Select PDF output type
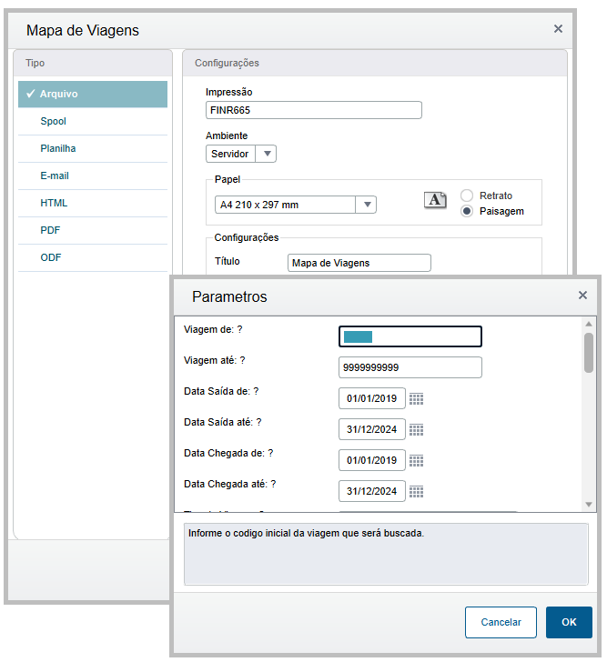The image size is (607, 662). tap(93, 231)
